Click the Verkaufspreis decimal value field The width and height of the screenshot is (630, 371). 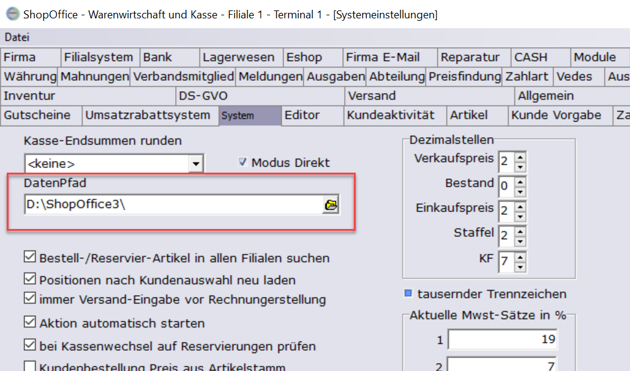(507, 162)
